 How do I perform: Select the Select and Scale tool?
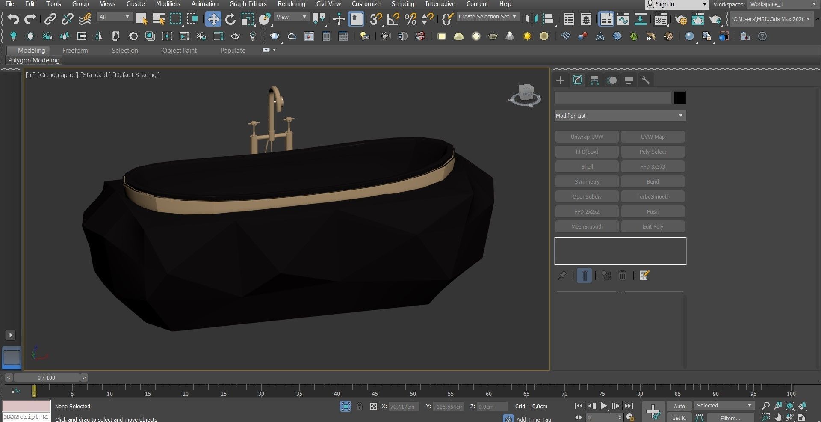click(247, 19)
